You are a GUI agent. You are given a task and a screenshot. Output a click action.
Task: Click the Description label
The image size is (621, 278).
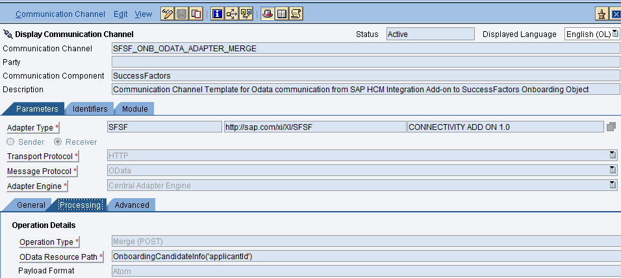23,90
